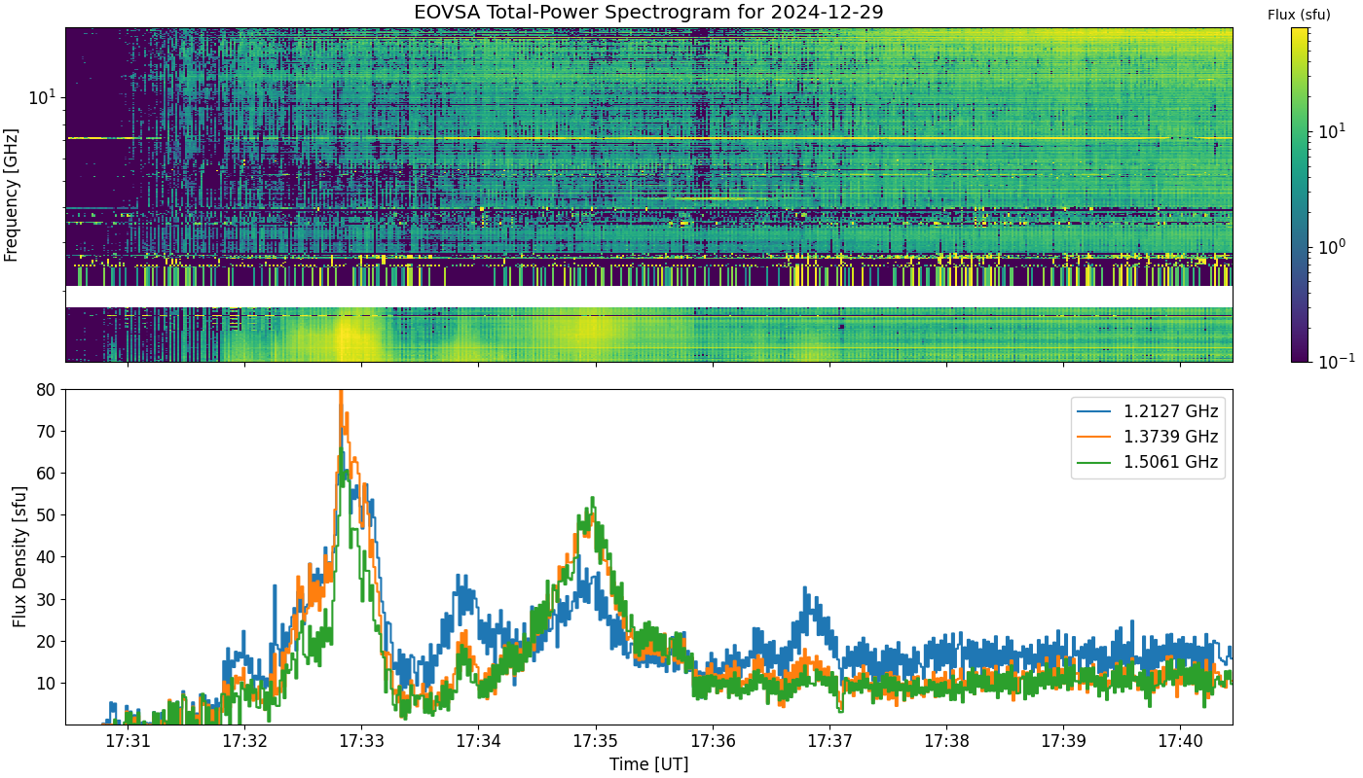
Task: Click the 1.5061 GHz legend entry
Action: click(1147, 462)
